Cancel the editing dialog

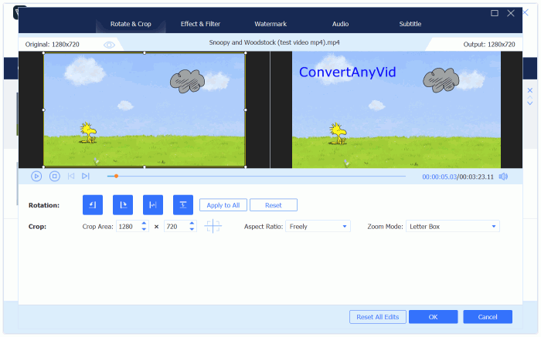[488, 317]
